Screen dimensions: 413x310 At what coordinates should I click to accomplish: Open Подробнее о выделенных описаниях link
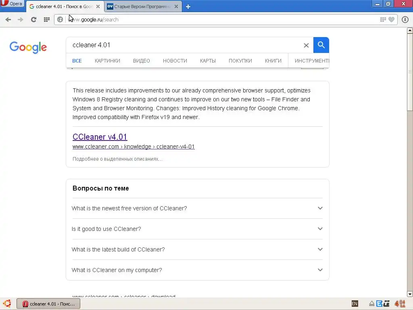click(117, 159)
